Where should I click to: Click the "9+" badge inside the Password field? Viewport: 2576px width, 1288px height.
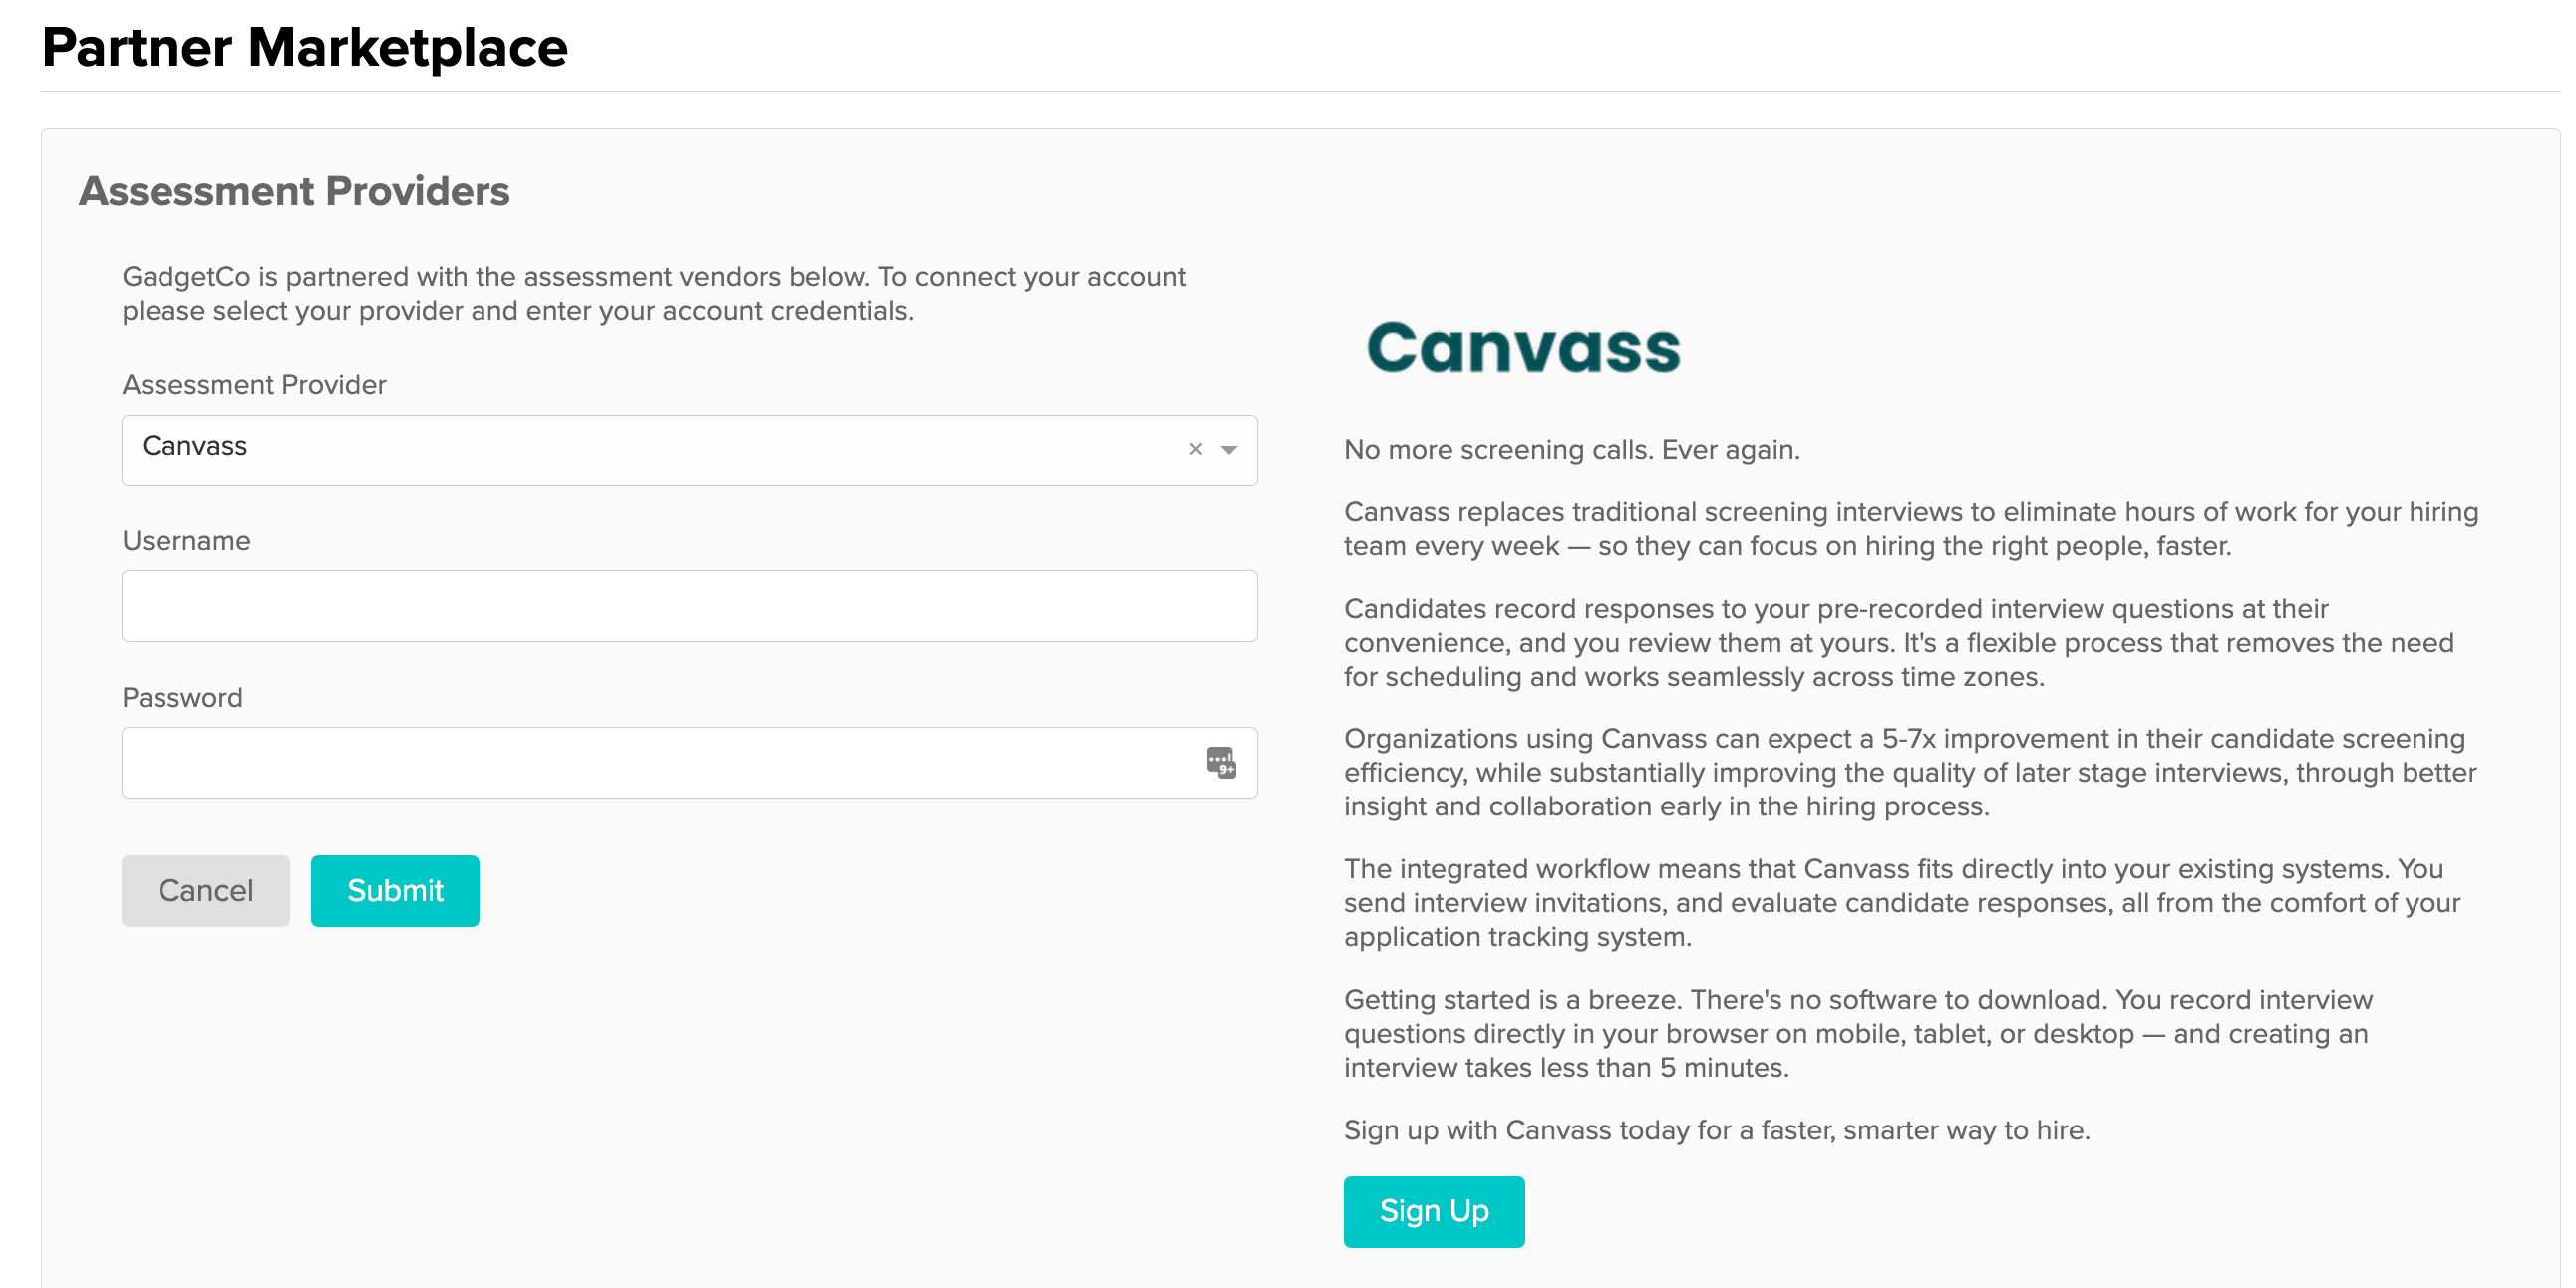pyautogui.click(x=1224, y=763)
